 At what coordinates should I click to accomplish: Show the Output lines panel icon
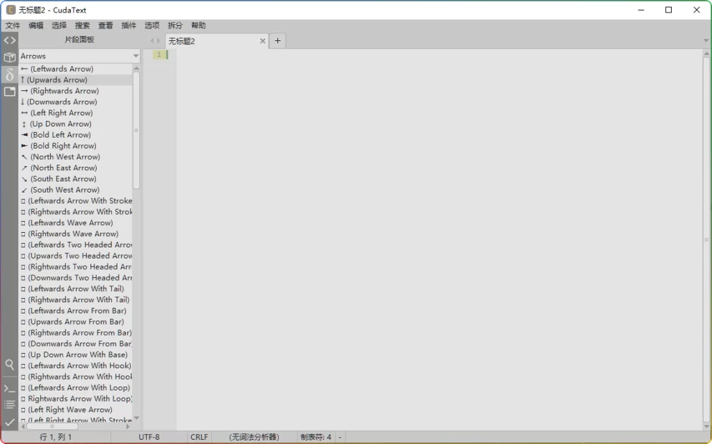pyautogui.click(x=10, y=404)
